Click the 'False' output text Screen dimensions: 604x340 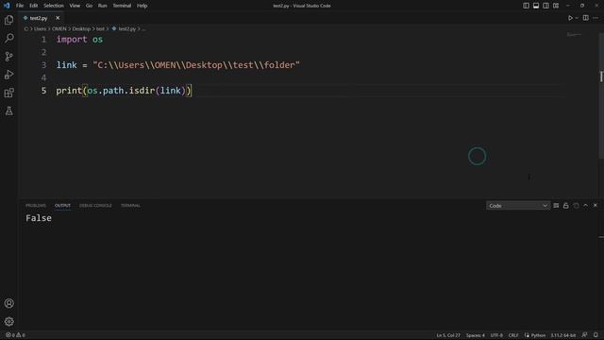tap(39, 218)
